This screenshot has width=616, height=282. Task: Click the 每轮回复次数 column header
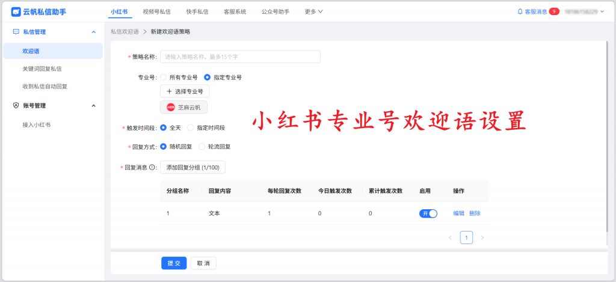[285, 191]
